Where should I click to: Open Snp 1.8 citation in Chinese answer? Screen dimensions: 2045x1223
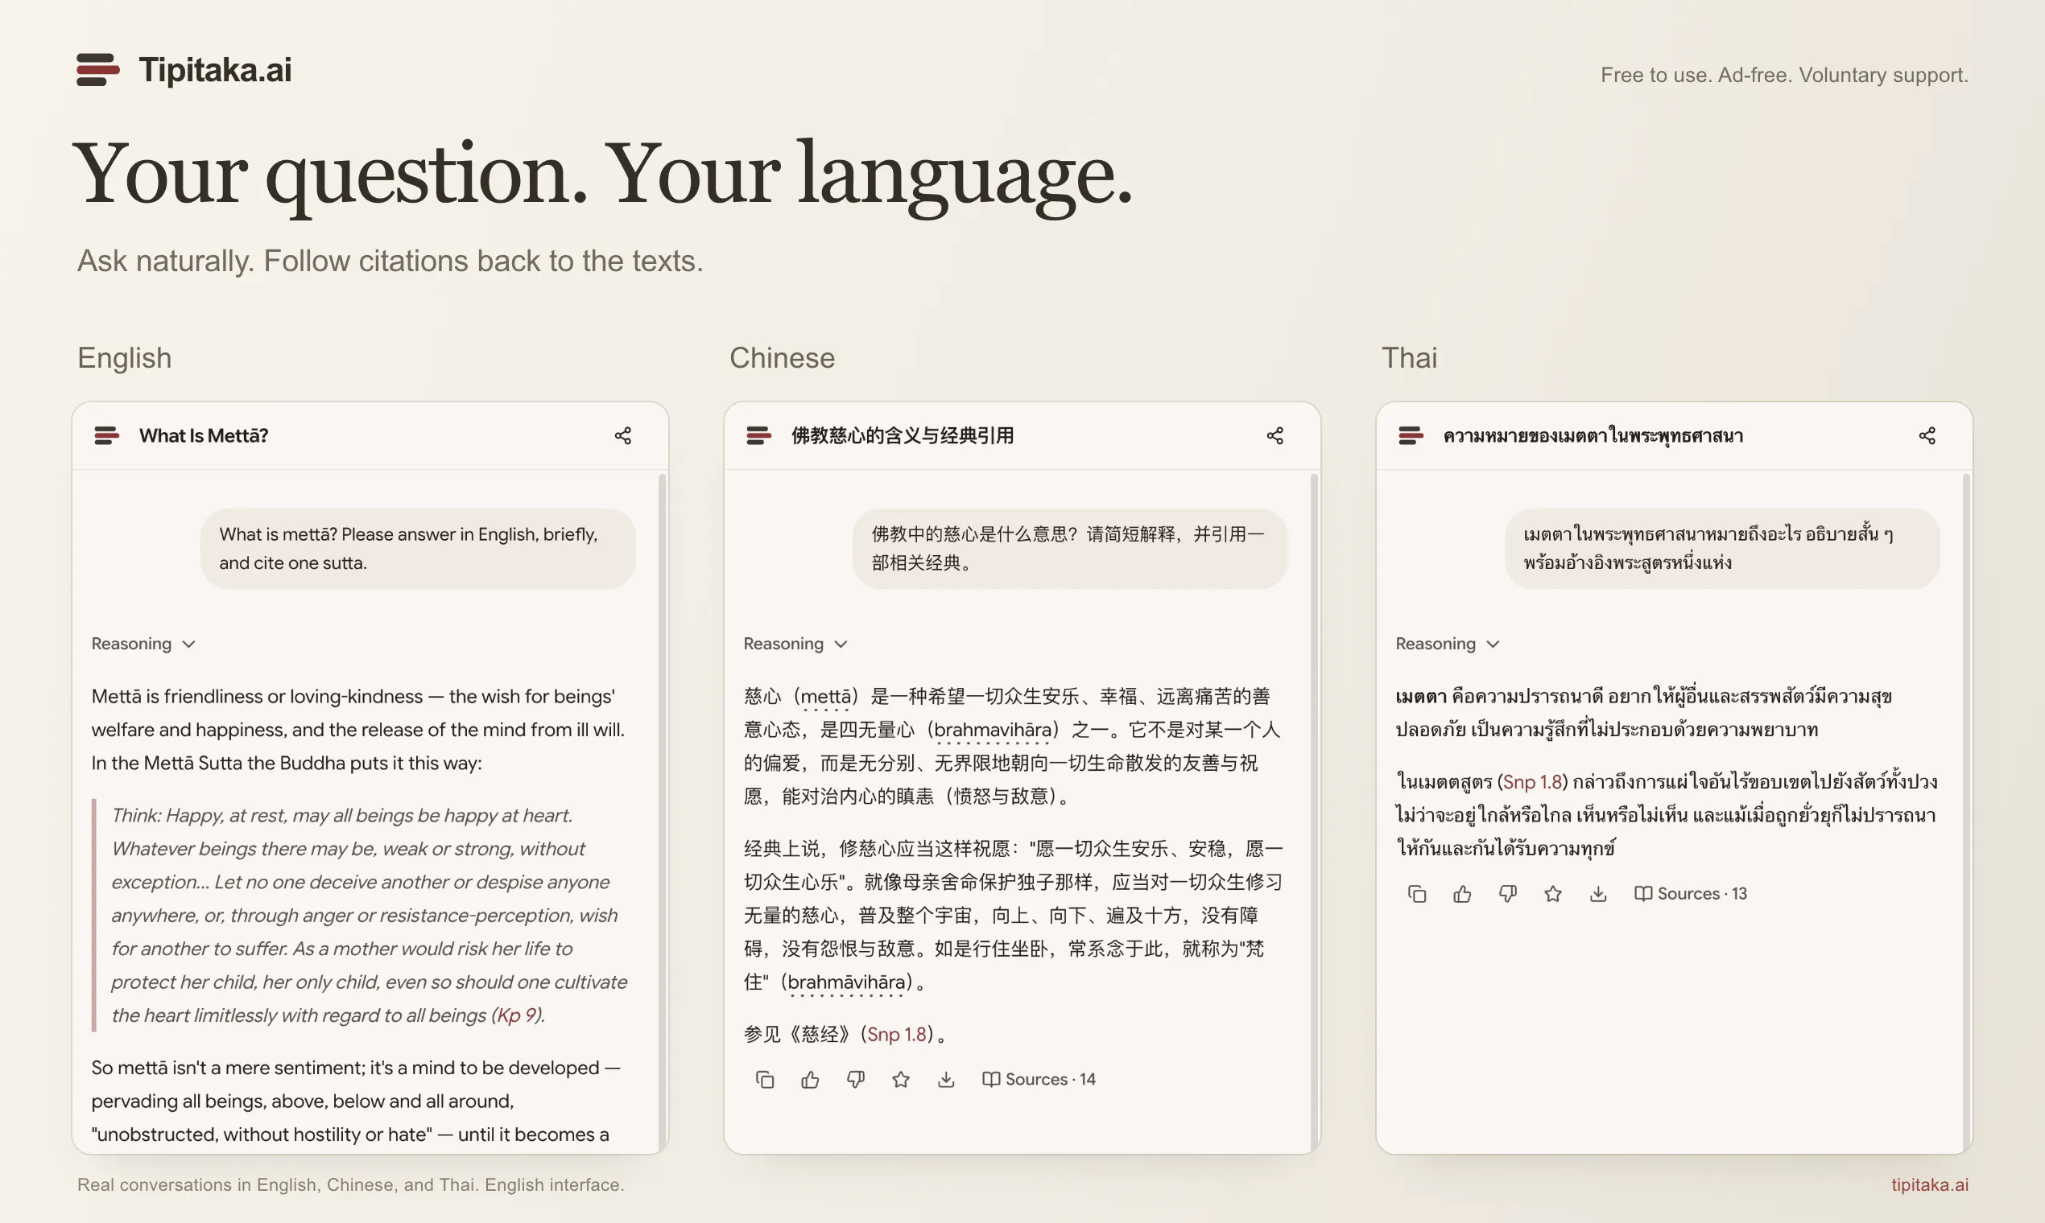pos(896,1034)
